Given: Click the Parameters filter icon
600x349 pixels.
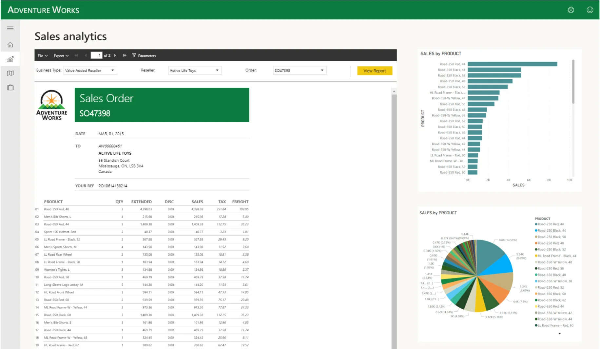Looking at the screenshot, I should click(x=134, y=55).
